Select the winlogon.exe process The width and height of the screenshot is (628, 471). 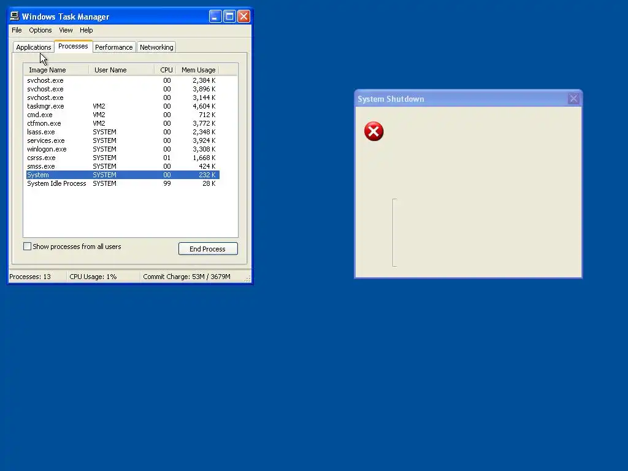[x=123, y=149]
